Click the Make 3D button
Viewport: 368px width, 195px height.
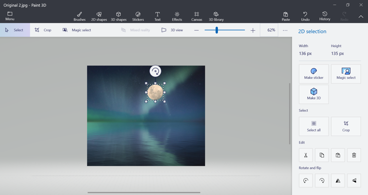(314, 94)
